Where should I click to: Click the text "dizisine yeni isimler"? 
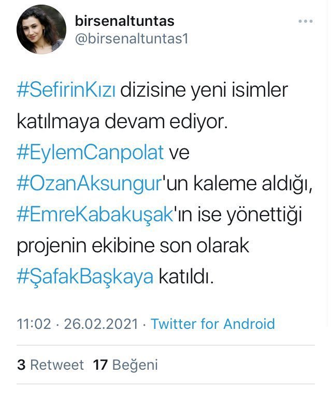coord(204,90)
